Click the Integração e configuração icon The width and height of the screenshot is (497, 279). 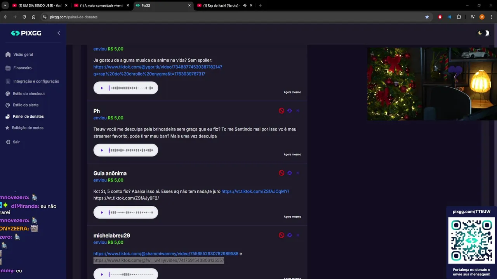pyautogui.click(x=8, y=81)
